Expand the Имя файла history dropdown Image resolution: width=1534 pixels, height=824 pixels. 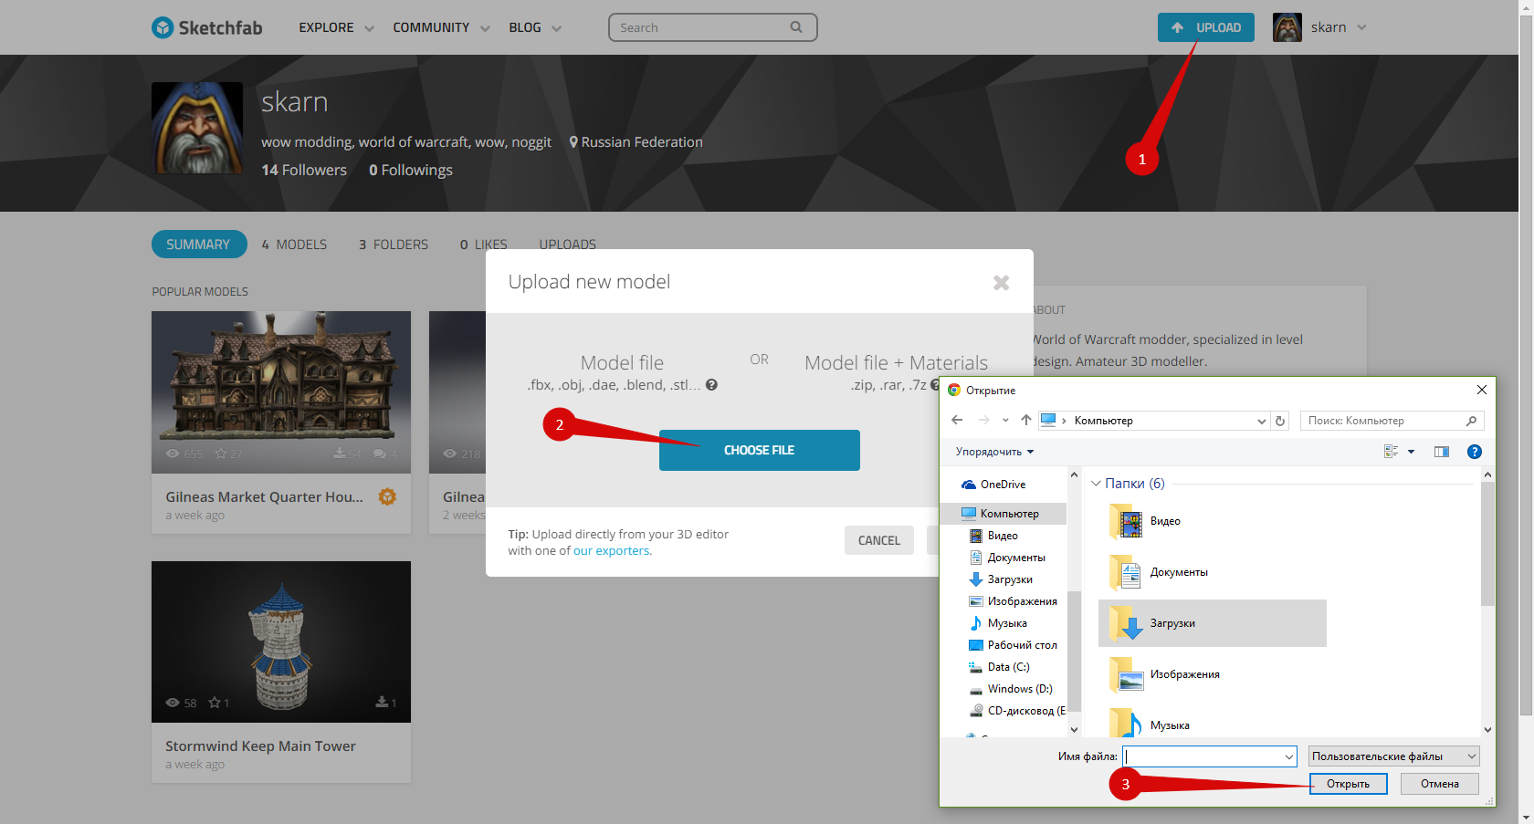point(1289,756)
